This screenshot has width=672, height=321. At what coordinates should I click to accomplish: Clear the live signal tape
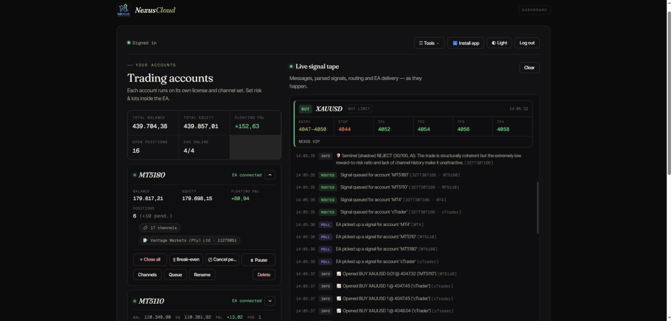click(x=529, y=68)
